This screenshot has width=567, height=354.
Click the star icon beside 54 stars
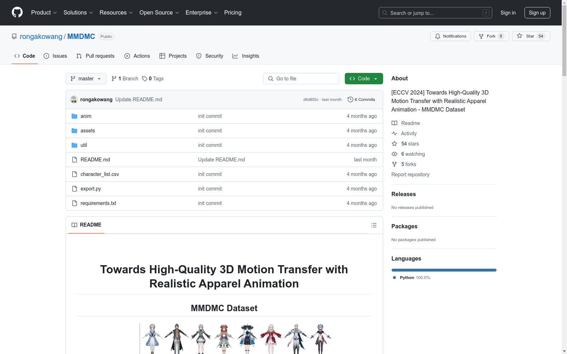pos(394,144)
